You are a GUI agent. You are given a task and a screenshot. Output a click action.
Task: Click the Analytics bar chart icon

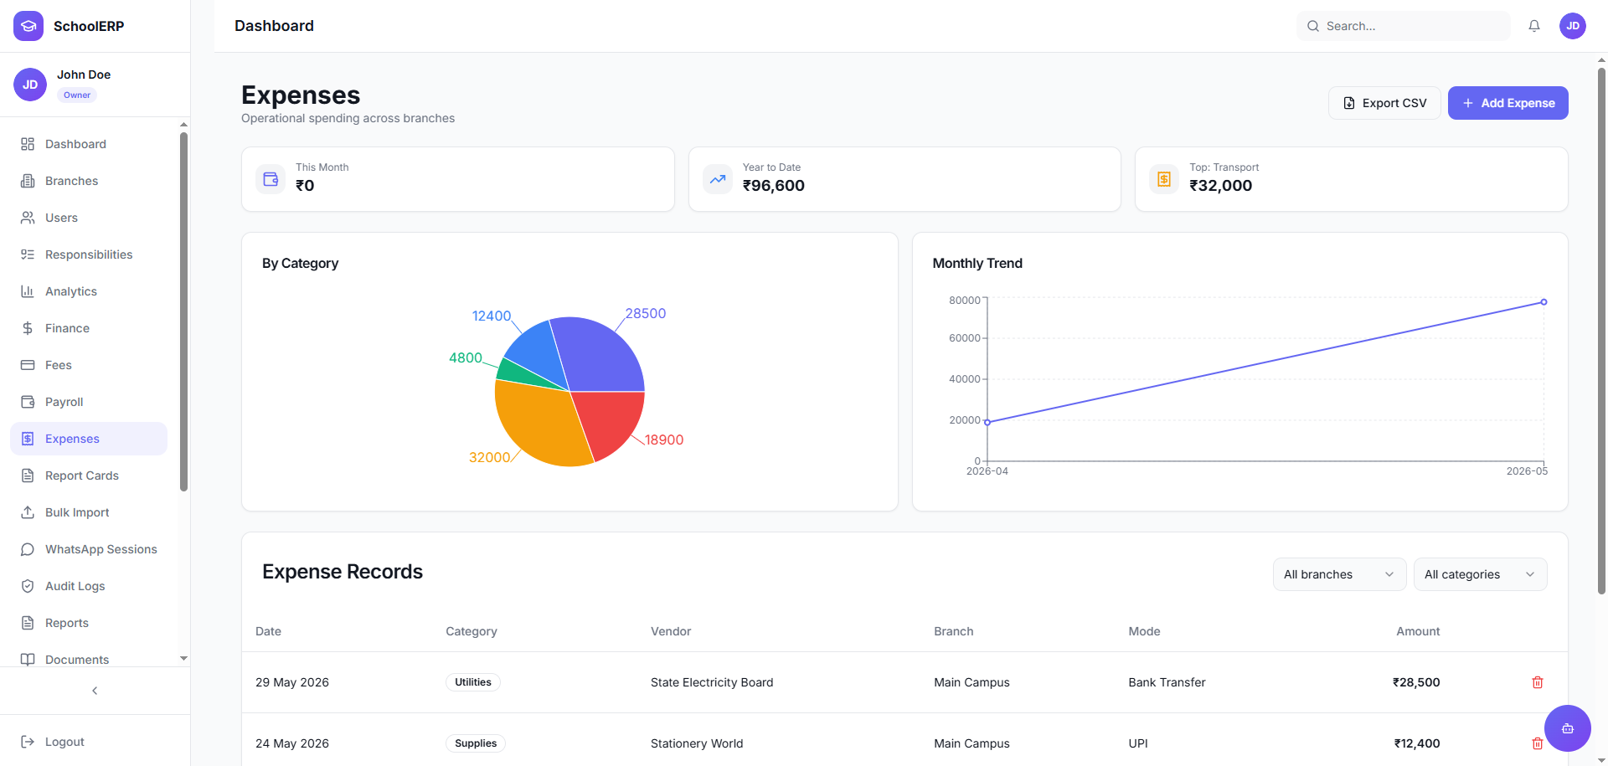(x=28, y=291)
